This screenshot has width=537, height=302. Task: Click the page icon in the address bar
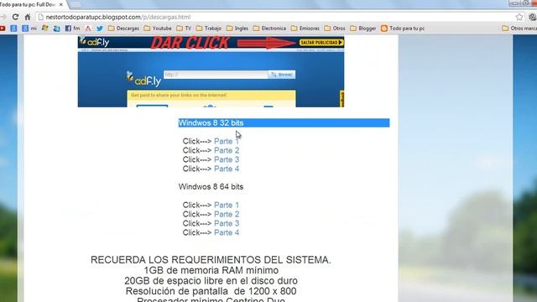point(41,17)
